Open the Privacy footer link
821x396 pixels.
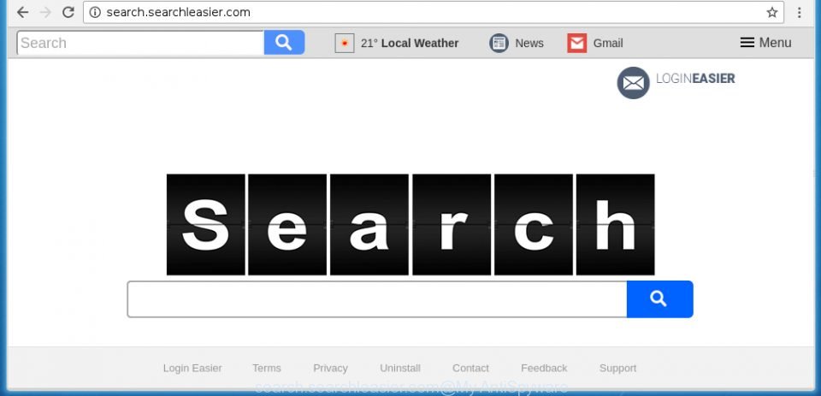click(330, 369)
